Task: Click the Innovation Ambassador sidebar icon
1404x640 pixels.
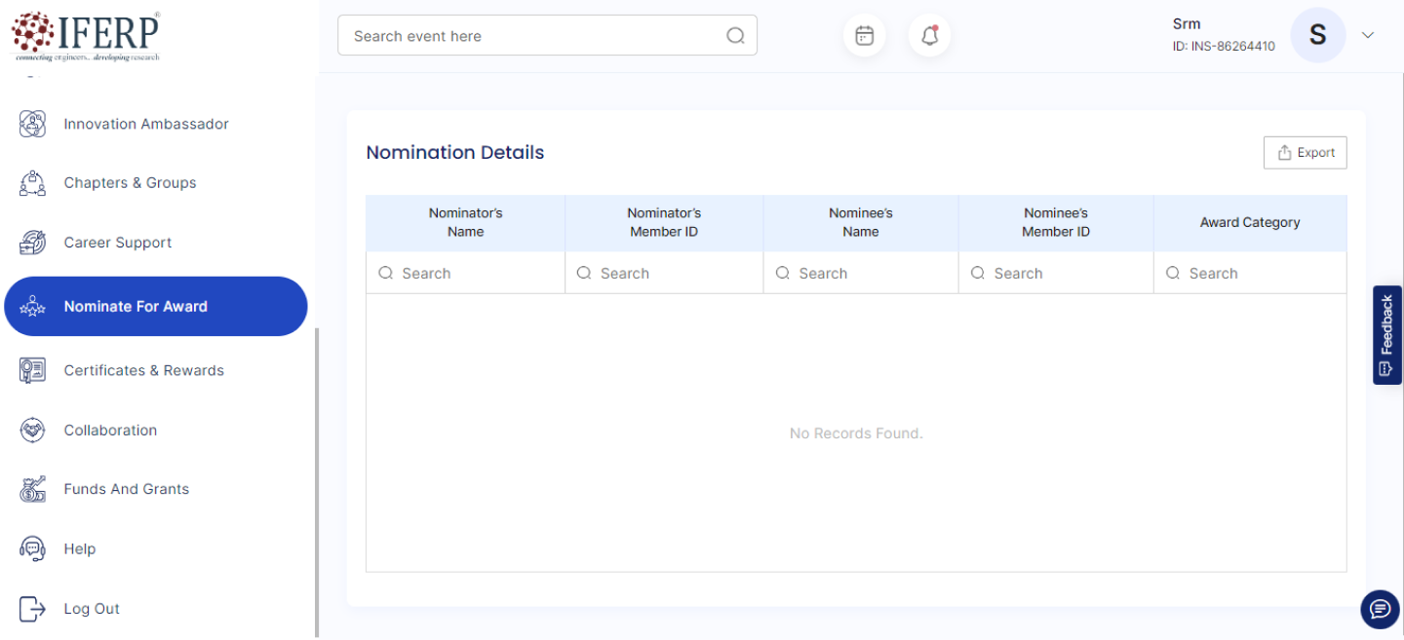Action: click(33, 124)
